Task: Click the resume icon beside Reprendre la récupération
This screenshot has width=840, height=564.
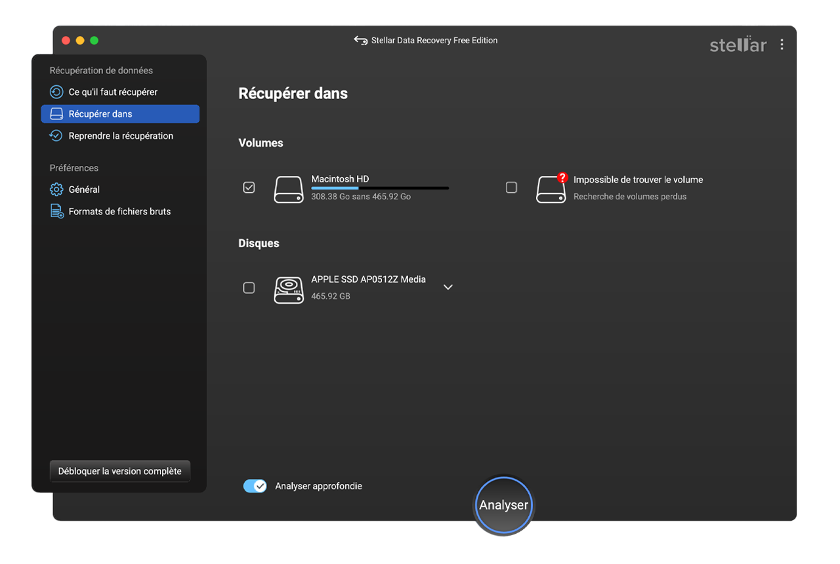Action: click(x=56, y=136)
